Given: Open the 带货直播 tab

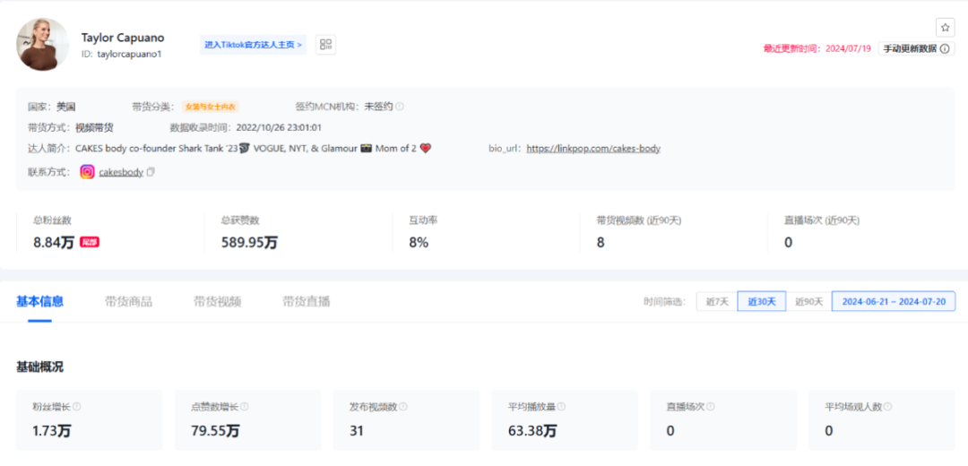Looking at the screenshot, I should 306,301.
